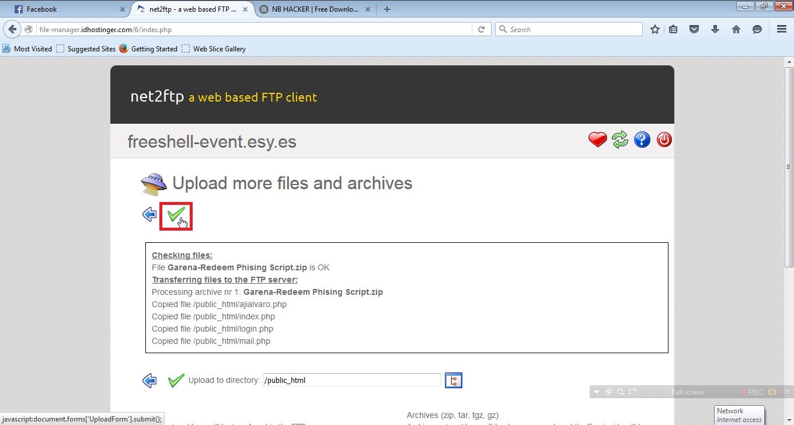Expand the recorder toolbar dropdown arrow
This screenshot has width=794, height=425.
coord(596,392)
